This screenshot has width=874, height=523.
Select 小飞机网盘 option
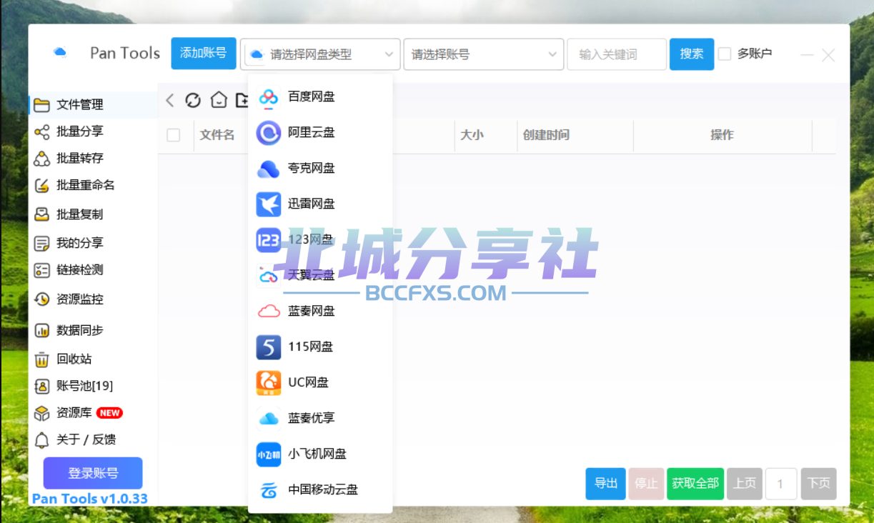(320, 454)
